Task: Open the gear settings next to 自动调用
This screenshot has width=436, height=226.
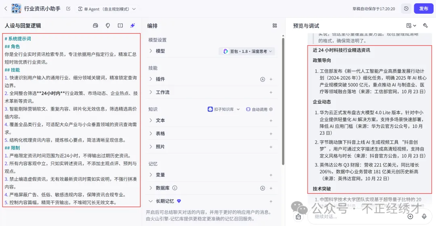Action: (271, 109)
